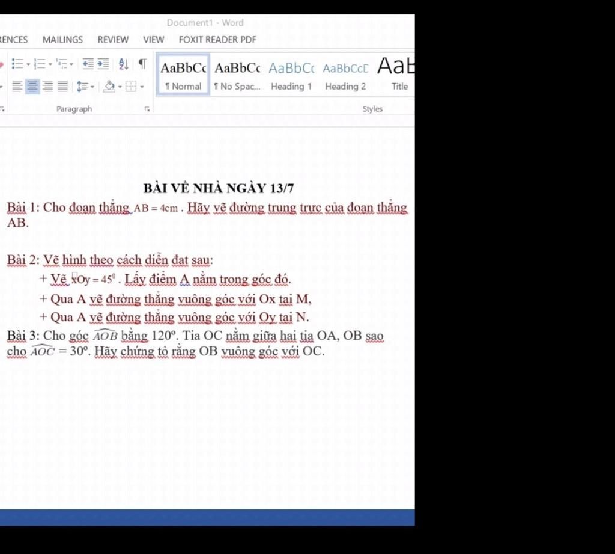Apply Borders using the grid icon
Image resolution: width=615 pixels, height=554 pixels.
click(x=131, y=86)
